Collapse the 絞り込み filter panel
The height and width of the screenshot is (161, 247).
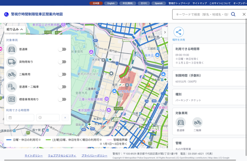click(x=15, y=29)
